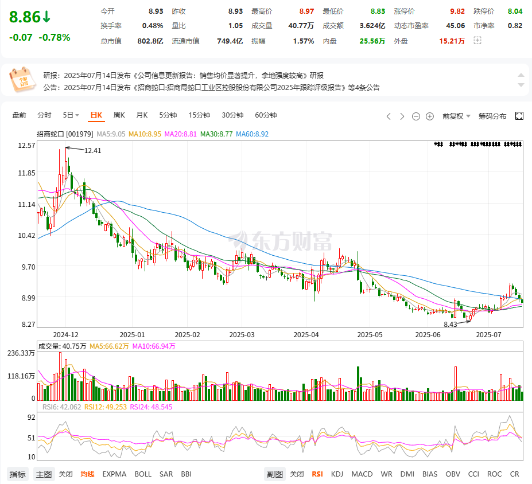This screenshot has height=484, width=532.
Task: Enable EXPMA main indicator
Action: point(114,474)
